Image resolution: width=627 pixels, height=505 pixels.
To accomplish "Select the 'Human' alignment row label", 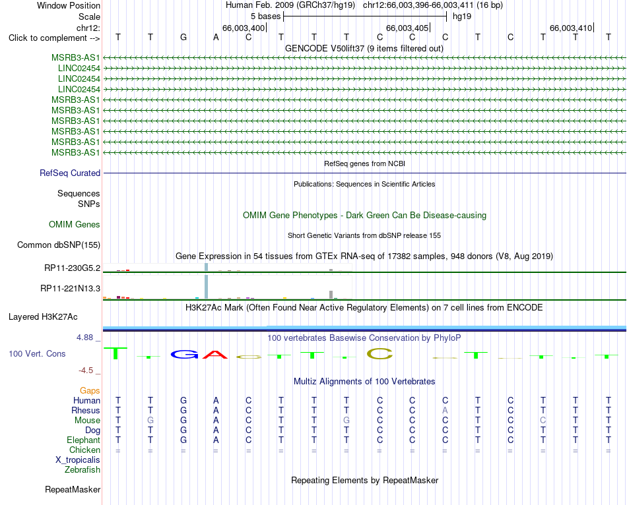I will click(x=86, y=400).
